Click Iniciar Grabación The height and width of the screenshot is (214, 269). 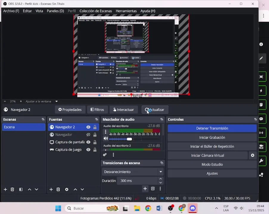212,138
